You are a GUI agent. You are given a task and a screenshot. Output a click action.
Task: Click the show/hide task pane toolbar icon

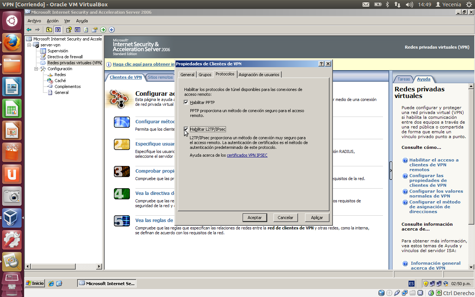[78, 30]
